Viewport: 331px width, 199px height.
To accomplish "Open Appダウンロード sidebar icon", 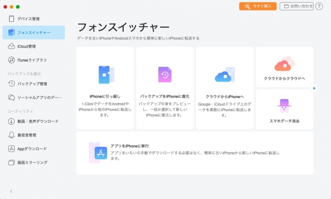I will point(11,148).
